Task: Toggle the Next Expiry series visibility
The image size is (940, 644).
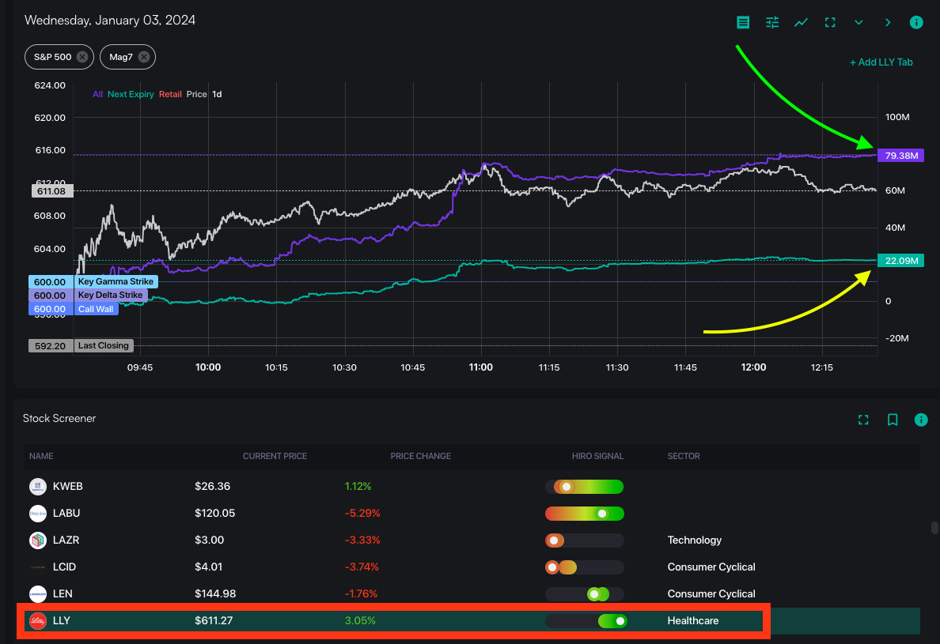Action: [131, 94]
